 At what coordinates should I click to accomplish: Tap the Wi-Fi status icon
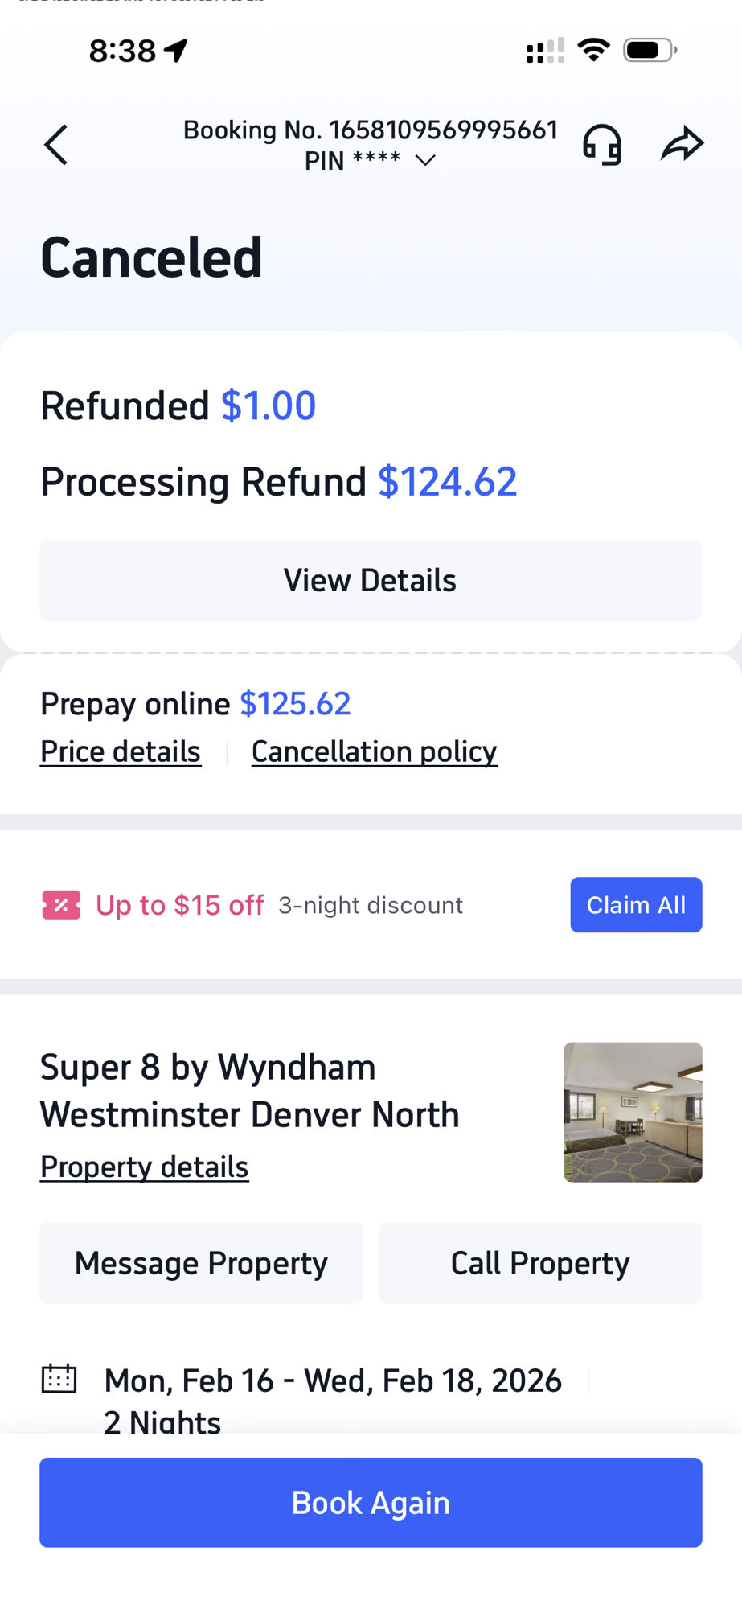(x=594, y=50)
